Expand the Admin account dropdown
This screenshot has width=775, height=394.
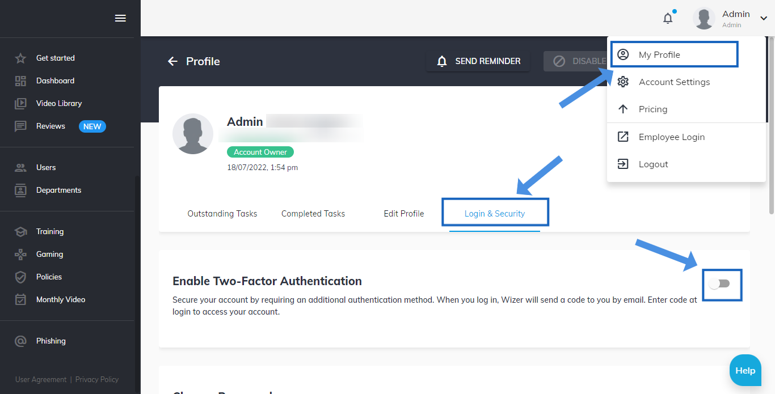[763, 18]
